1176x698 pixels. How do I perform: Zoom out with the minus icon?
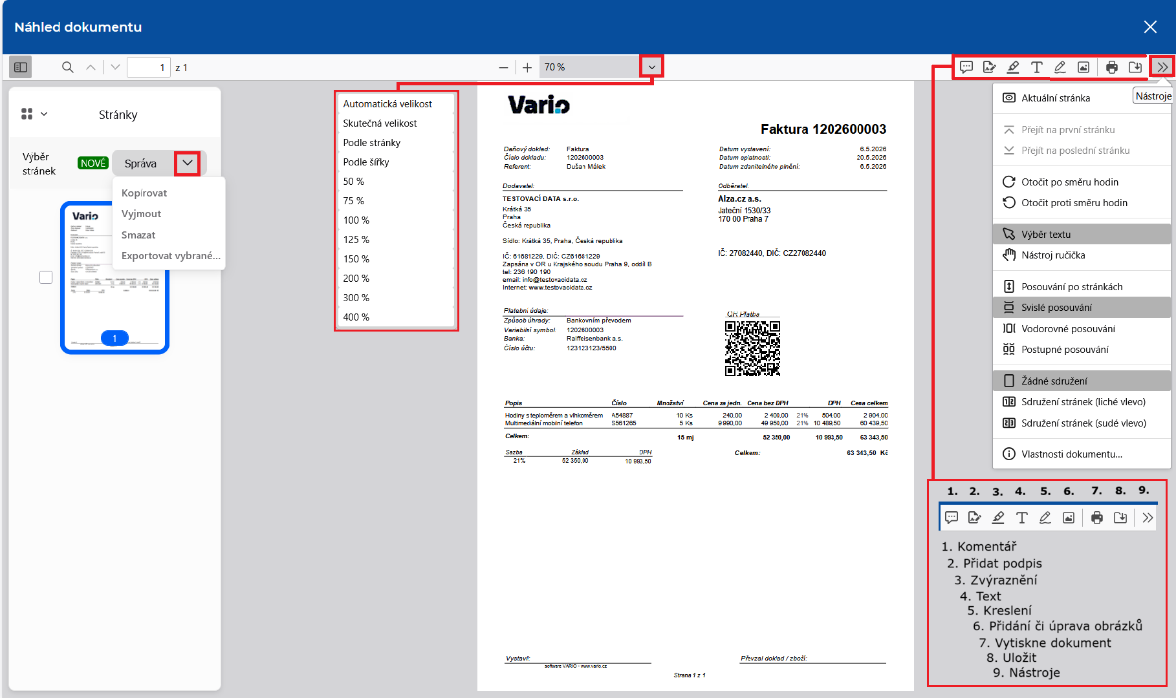click(503, 67)
